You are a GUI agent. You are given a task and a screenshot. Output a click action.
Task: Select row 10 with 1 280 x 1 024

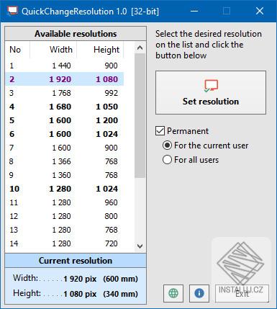[64, 189]
